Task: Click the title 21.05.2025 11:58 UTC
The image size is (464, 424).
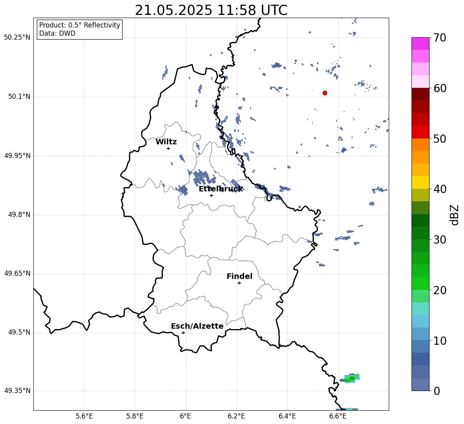Action: click(x=211, y=10)
